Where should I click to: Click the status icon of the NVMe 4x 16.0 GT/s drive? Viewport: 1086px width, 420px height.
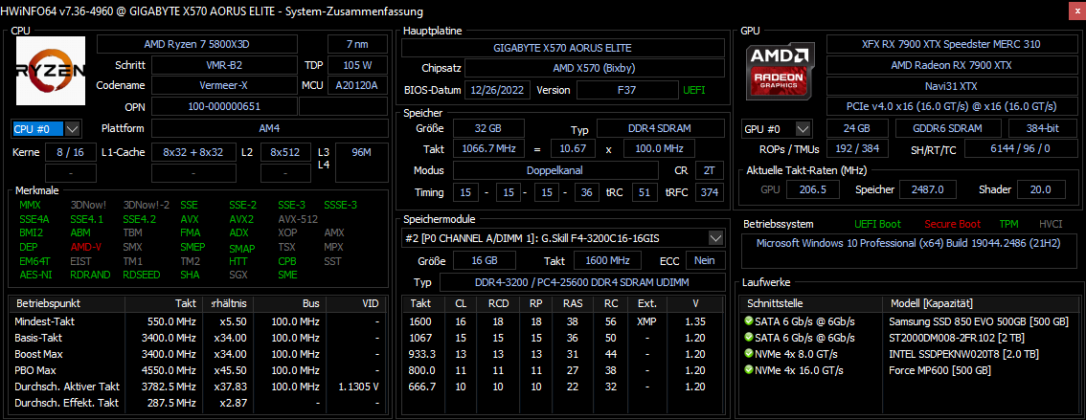(748, 370)
